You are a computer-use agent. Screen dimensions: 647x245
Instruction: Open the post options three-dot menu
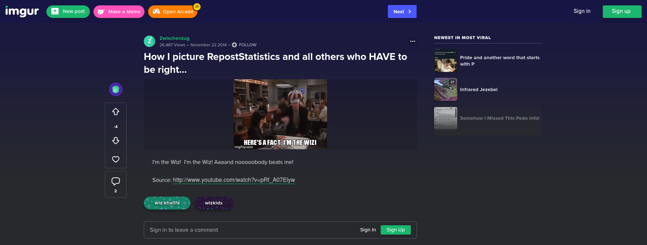coord(413,41)
